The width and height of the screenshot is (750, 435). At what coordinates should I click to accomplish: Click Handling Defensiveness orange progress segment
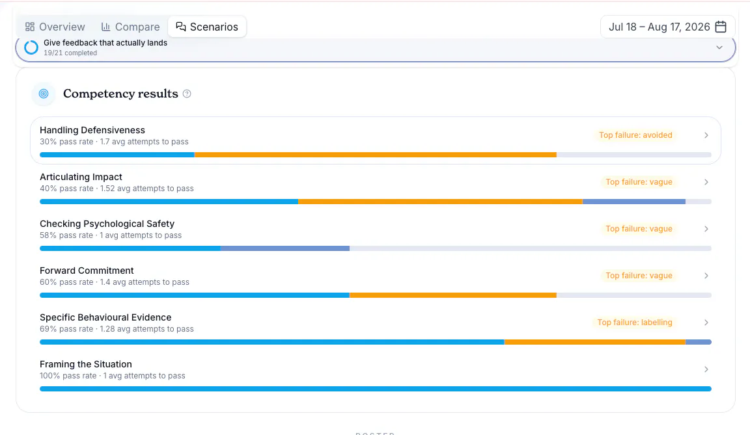coord(376,155)
